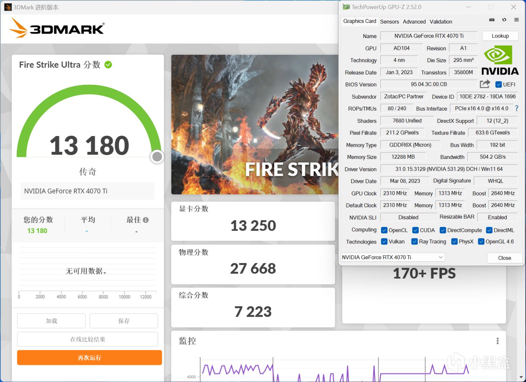The width and height of the screenshot is (526, 382).
Task: Click the GPU Name field in GPU-Z
Action: click(429, 36)
